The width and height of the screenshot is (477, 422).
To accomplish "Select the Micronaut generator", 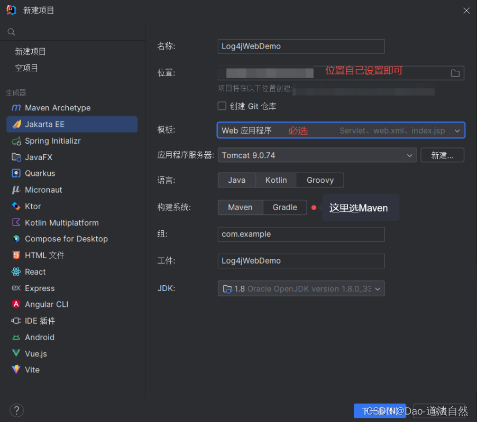I will [x=46, y=190].
